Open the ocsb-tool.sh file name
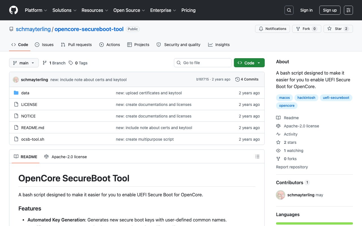Screen dimensions: 362x226 tap(33, 139)
